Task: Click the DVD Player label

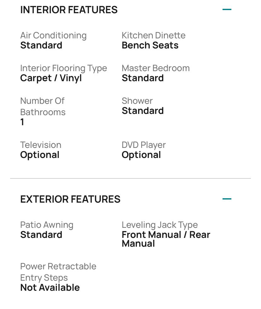Action: (x=144, y=145)
